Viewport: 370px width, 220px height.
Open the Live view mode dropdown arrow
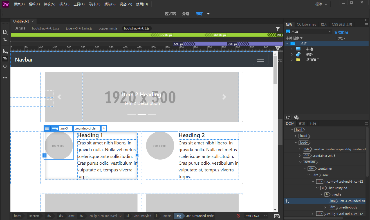coord(208,14)
